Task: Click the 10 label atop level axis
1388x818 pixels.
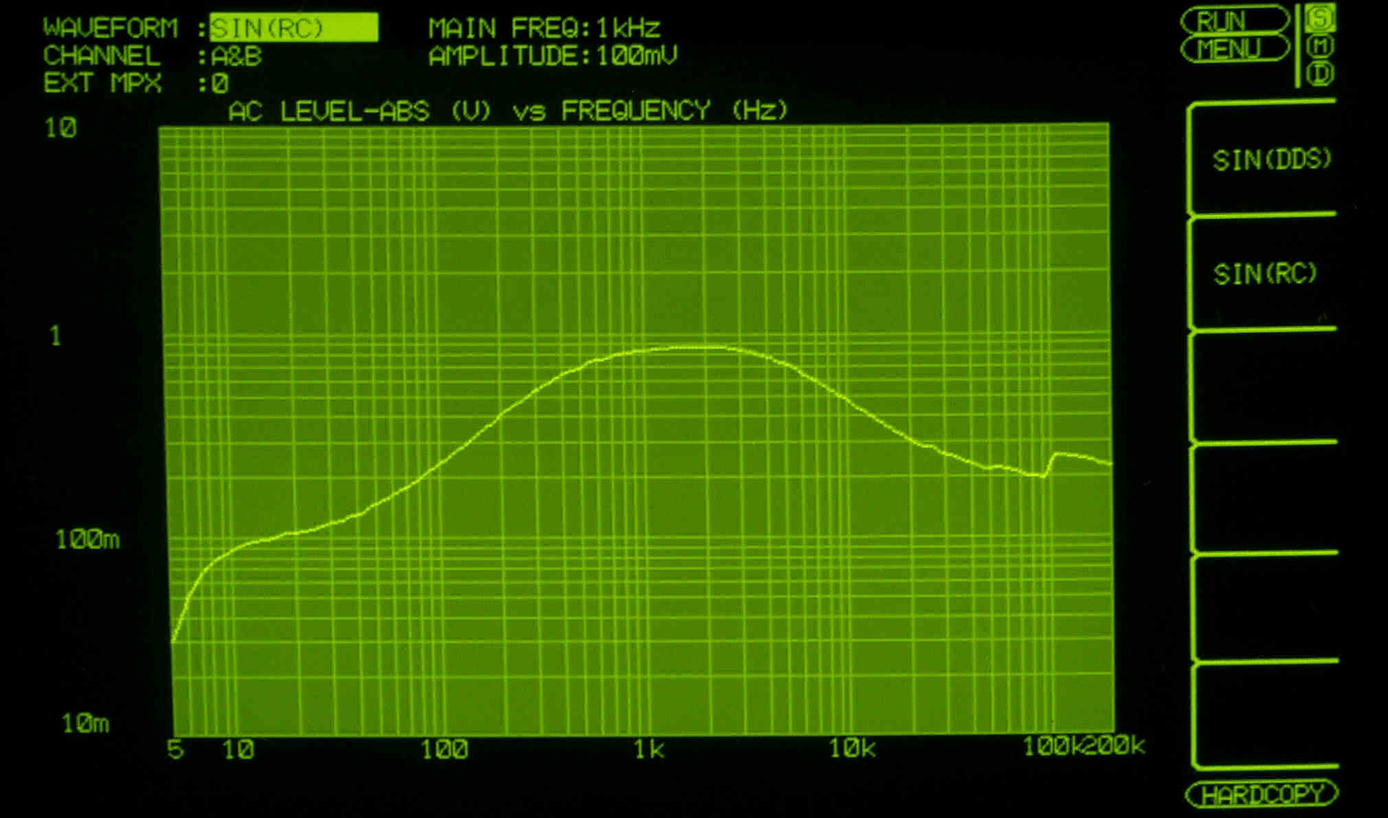Action: (60, 128)
